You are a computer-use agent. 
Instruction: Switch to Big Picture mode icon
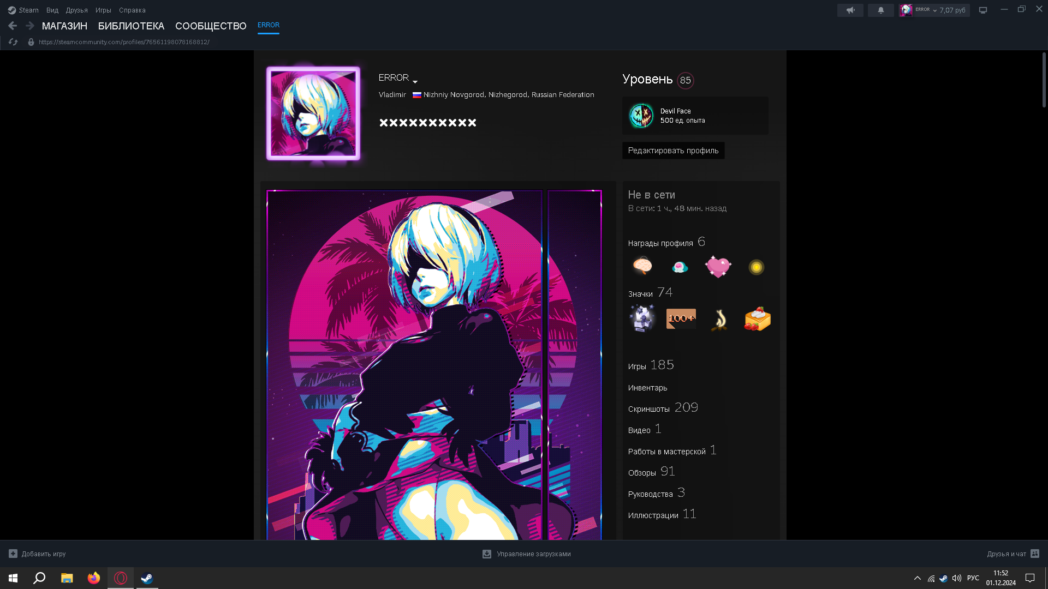pos(983,10)
